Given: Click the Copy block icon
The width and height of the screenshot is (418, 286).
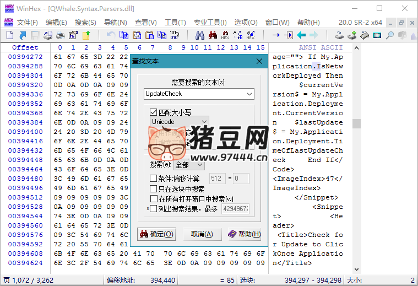Looking at the screenshot, I should [x=124, y=35].
